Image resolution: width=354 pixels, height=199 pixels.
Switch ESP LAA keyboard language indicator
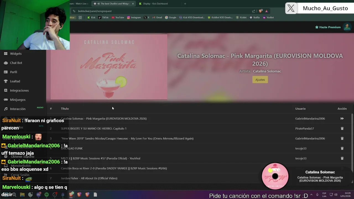324,195
